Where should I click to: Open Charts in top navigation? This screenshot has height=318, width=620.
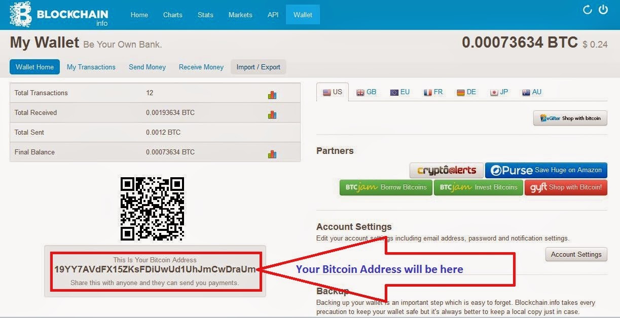click(x=173, y=15)
